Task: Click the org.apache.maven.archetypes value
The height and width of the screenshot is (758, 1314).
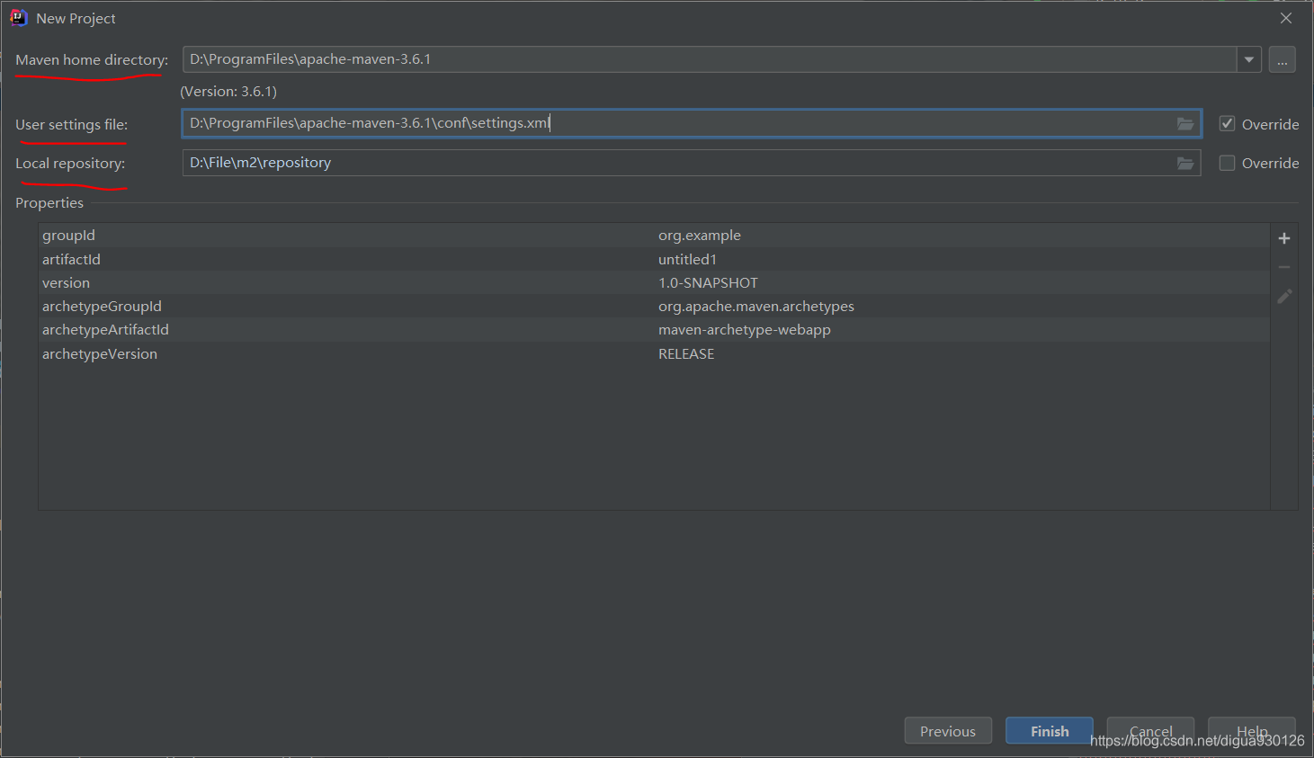Action: coord(756,306)
